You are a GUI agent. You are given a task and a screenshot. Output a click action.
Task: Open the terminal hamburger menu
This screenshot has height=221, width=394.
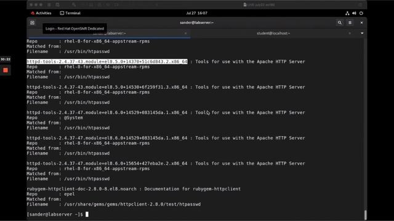(x=350, y=23)
